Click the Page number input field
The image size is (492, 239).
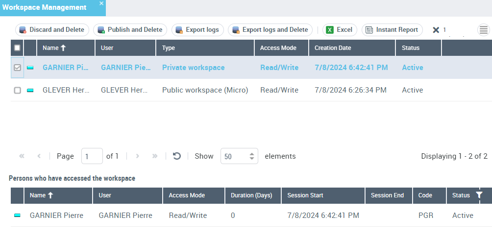point(92,156)
